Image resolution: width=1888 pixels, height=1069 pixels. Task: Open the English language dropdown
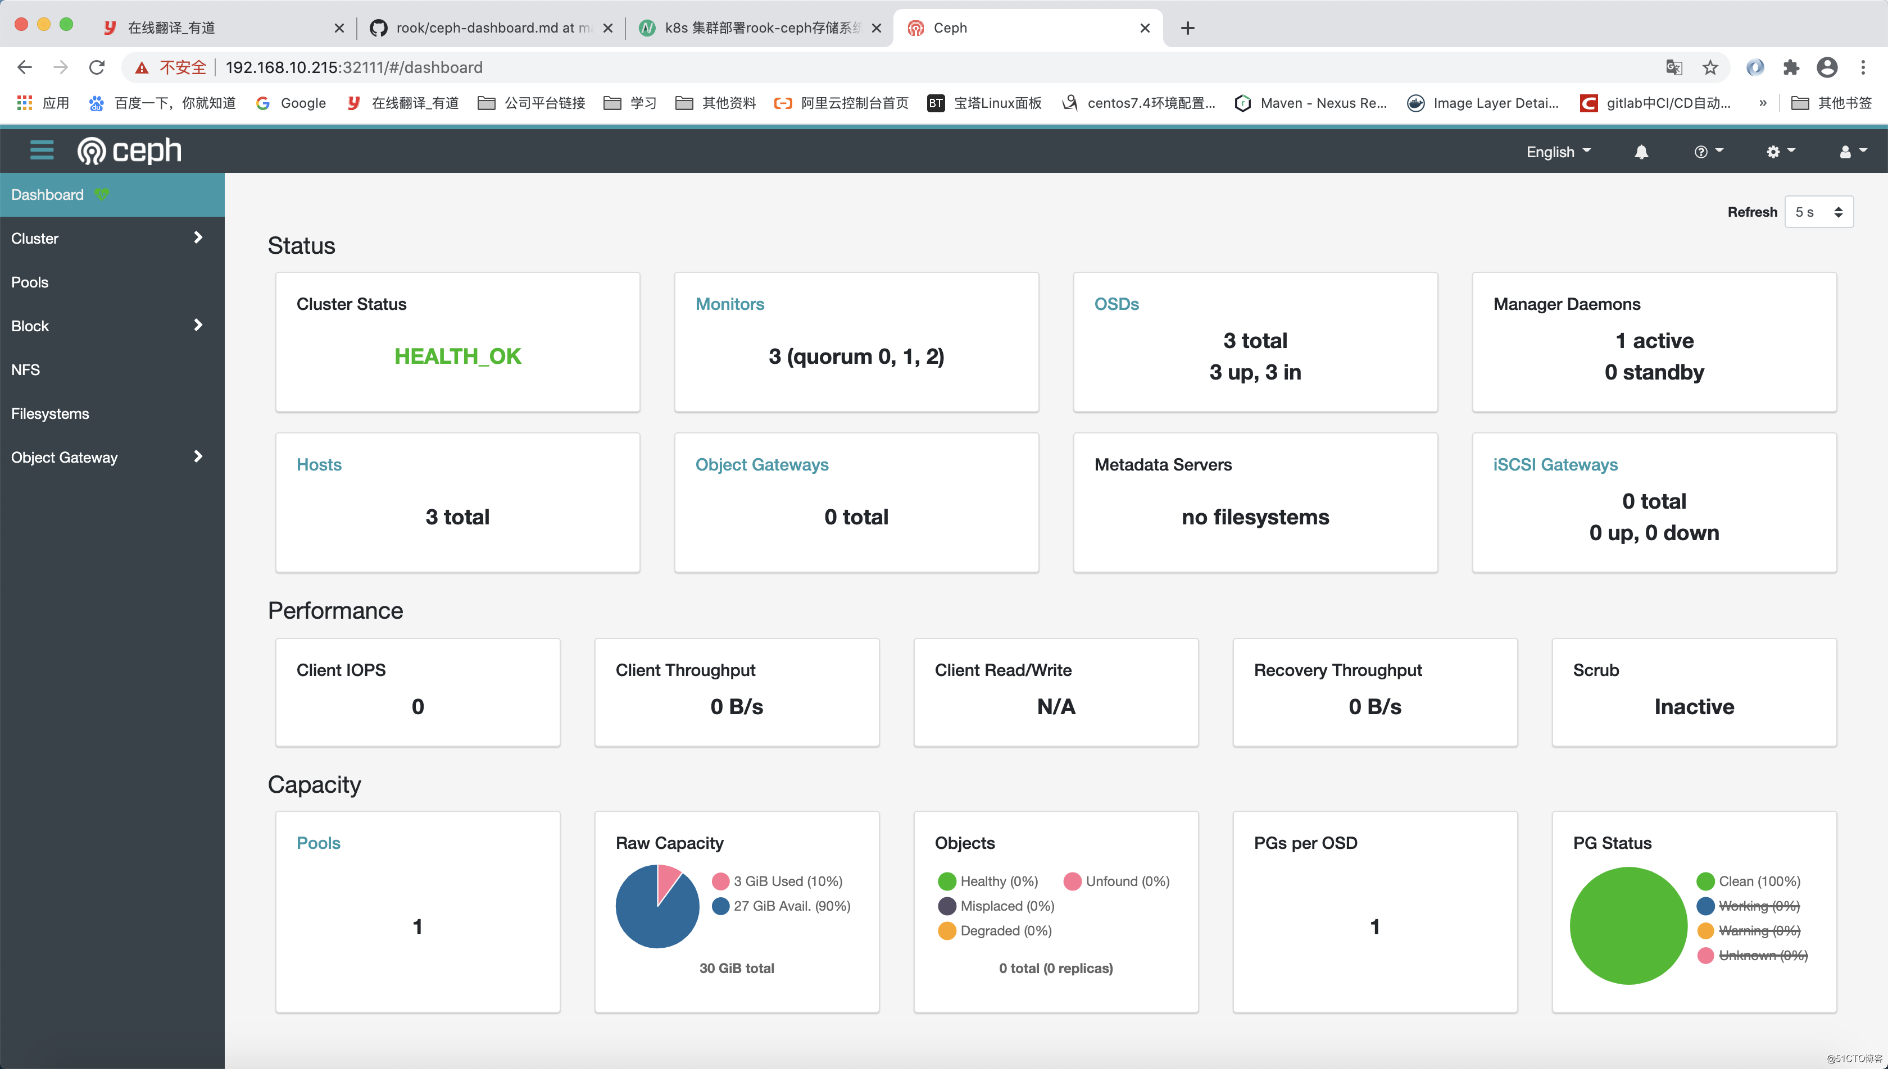[x=1558, y=152]
